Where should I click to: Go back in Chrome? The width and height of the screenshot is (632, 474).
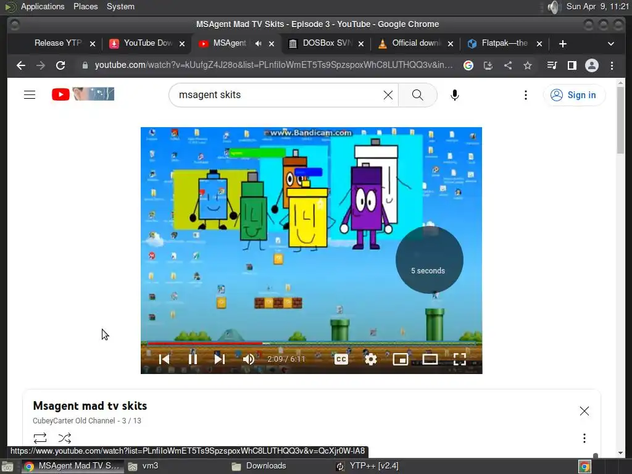[x=21, y=65]
